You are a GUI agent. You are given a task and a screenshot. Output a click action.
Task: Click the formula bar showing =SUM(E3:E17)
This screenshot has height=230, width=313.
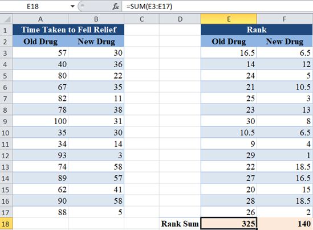(217, 6)
